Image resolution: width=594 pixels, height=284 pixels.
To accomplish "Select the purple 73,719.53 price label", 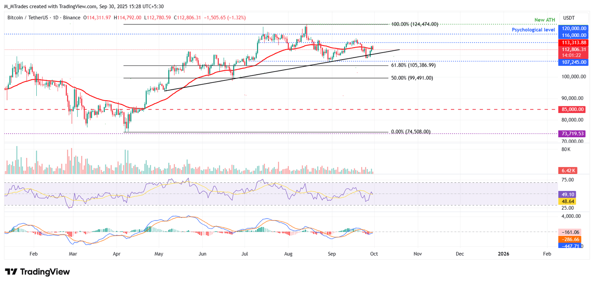I will point(574,133).
